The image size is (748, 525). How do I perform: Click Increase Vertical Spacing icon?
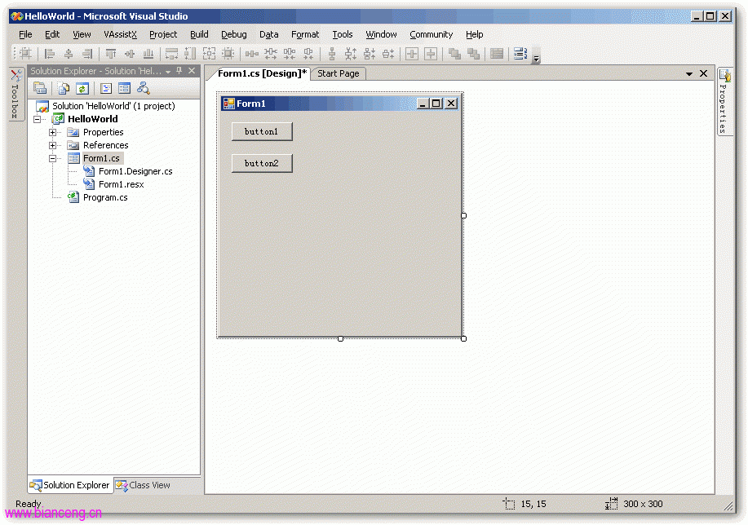(351, 54)
